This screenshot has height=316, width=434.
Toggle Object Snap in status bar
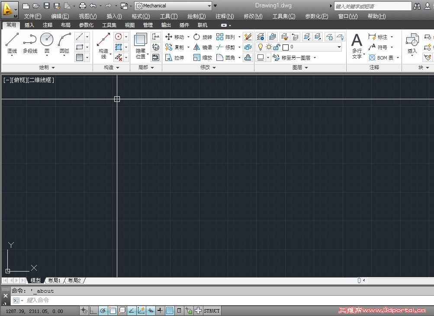(x=113, y=311)
